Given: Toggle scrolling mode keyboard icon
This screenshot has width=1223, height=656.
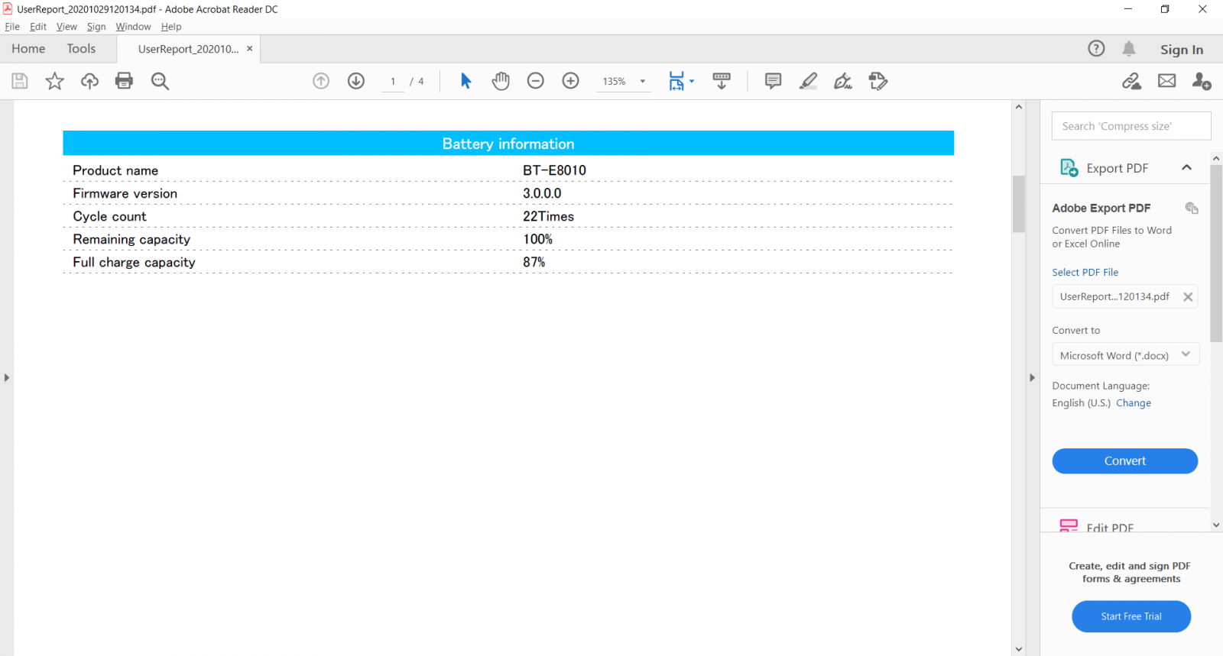Looking at the screenshot, I should (722, 81).
